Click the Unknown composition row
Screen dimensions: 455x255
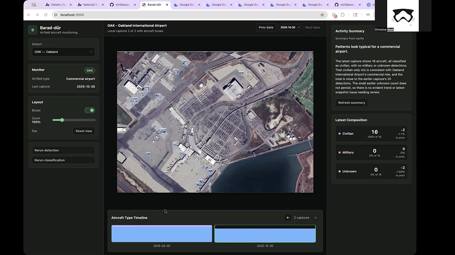(371, 171)
